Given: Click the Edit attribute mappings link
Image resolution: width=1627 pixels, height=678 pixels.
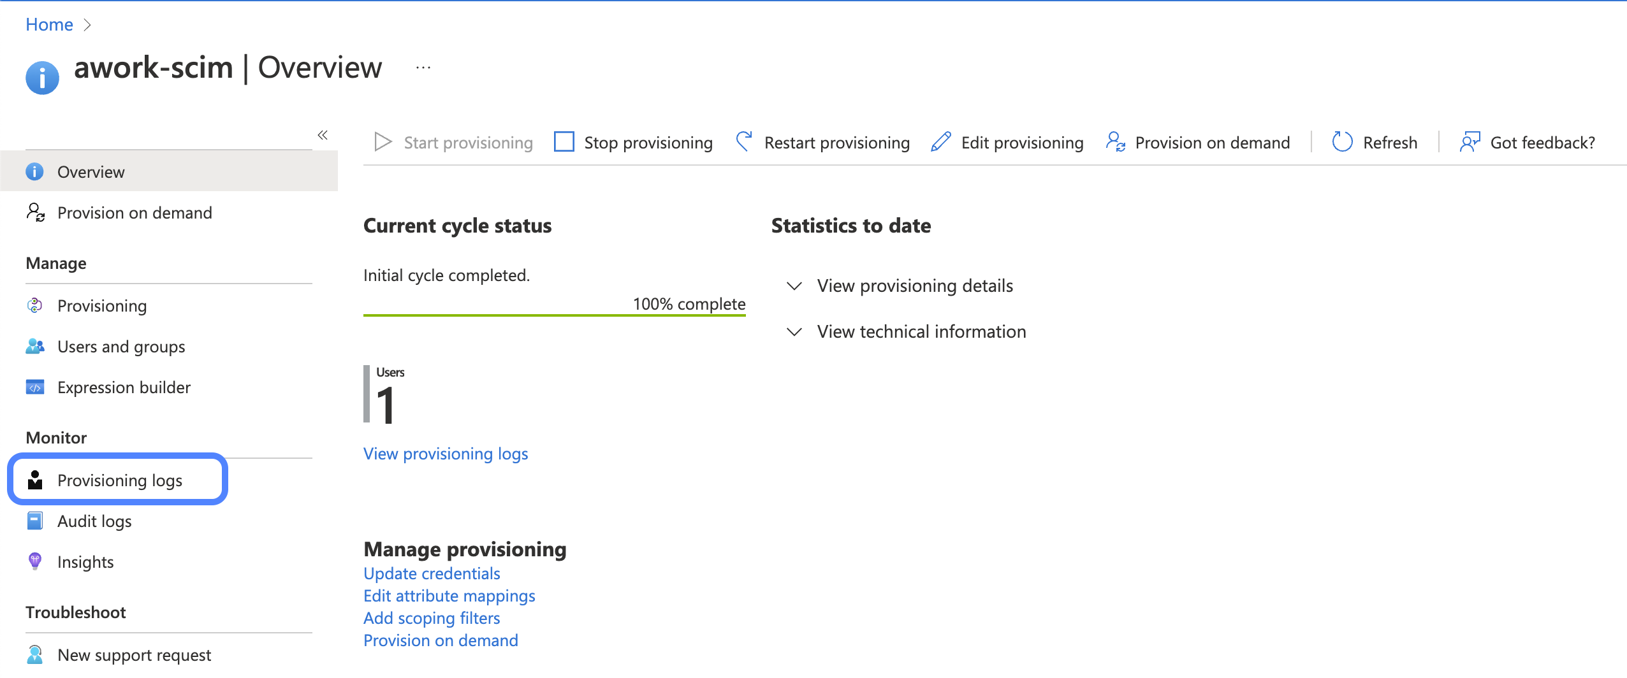Looking at the screenshot, I should click(x=449, y=595).
